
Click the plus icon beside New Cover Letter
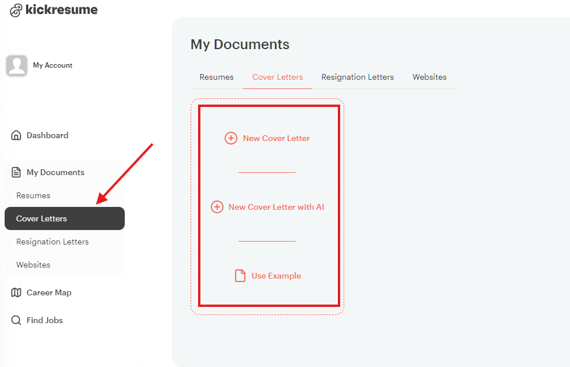[231, 138]
